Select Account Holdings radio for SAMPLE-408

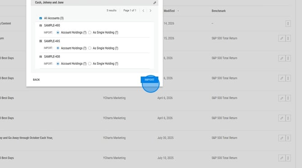click(x=58, y=63)
